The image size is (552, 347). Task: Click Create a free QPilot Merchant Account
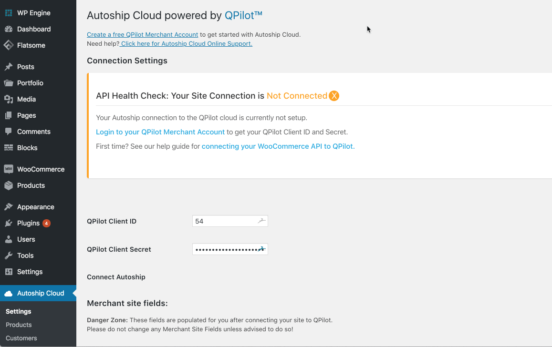[x=143, y=34]
